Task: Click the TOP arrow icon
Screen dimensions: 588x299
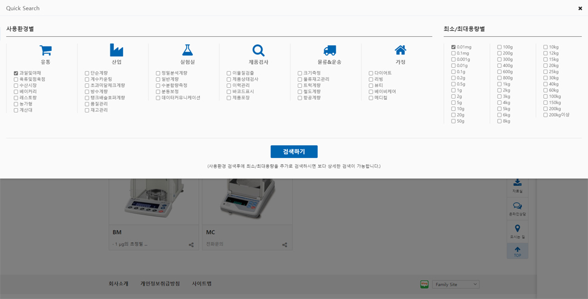Action: tap(517, 249)
